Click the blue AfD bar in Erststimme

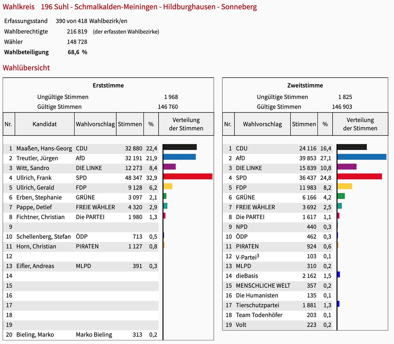pyautogui.click(x=179, y=157)
